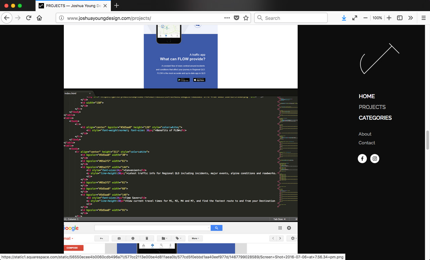This screenshot has height=260, width=430.
Task: Click the settings gear dropdown in Gmail screenshot
Action: pos(293,238)
